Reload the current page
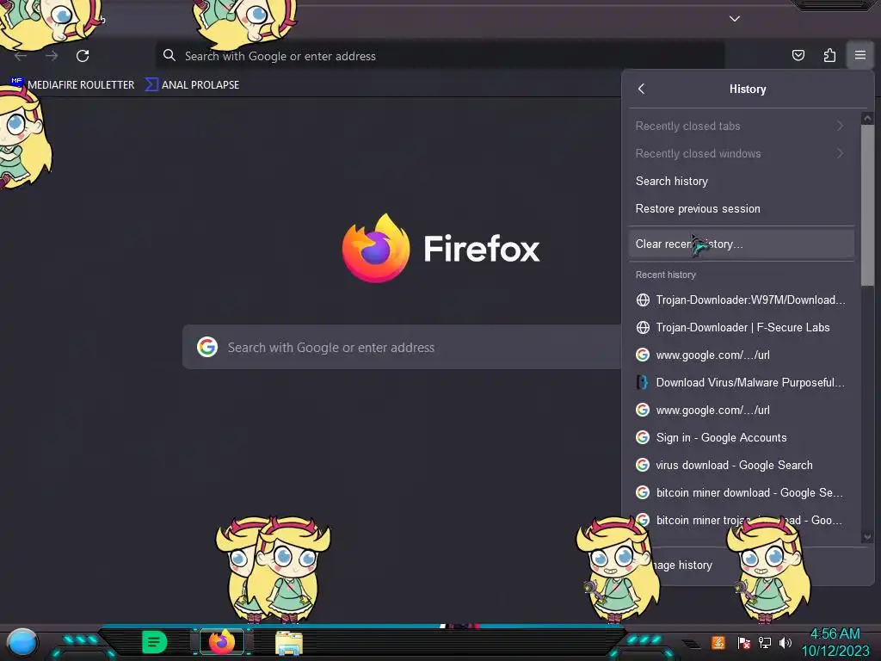 (x=83, y=56)
